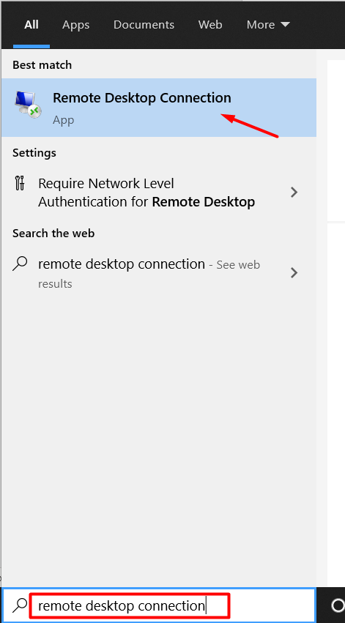Click the white preview pane beside Best match
The height and width of the screenshot is (623, 345).
coord(336,140)
